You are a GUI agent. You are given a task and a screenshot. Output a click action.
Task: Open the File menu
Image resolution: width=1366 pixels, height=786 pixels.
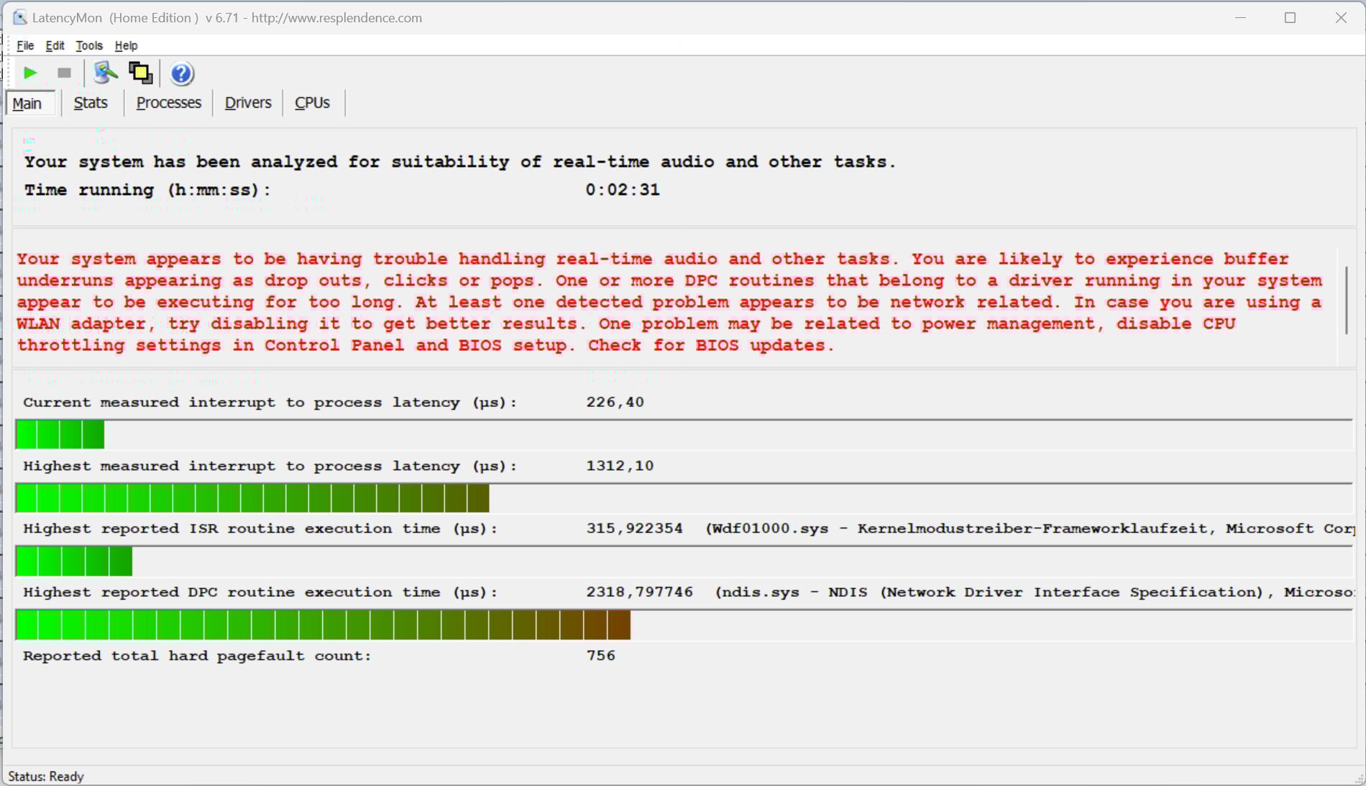click(25, 45)
